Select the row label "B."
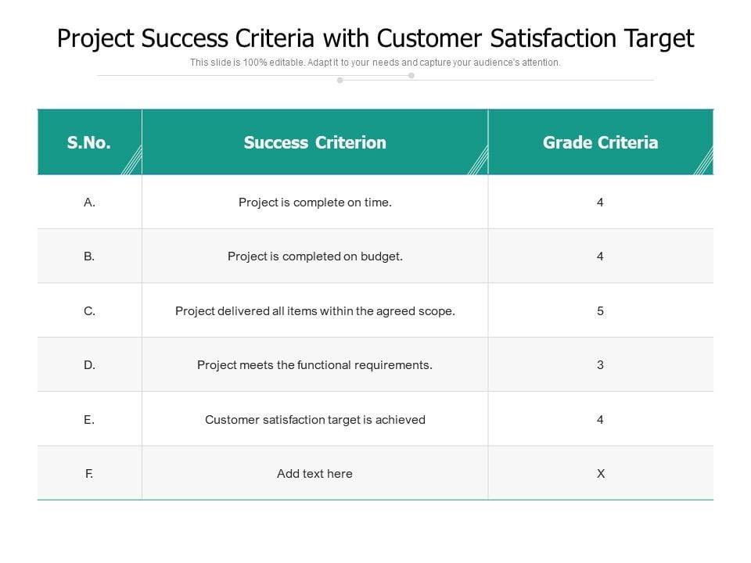 pyautogui.click(x=89, y=256)
